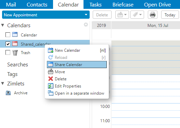Screen dimensions: 180x128
Task: Select the Trash bin icon
Action: point(15,53)
